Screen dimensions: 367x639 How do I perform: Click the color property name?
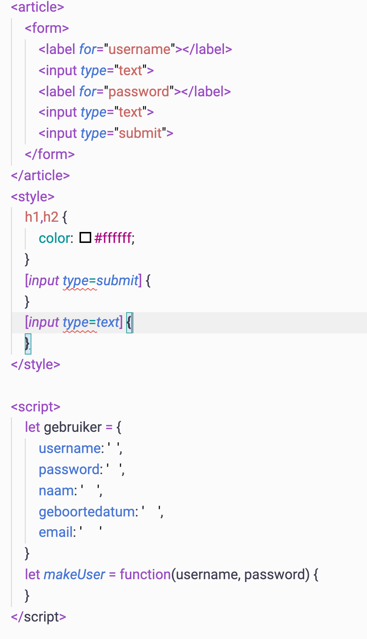coord(55,238)
